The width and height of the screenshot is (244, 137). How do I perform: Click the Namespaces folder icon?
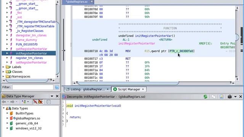pos(8,76)
